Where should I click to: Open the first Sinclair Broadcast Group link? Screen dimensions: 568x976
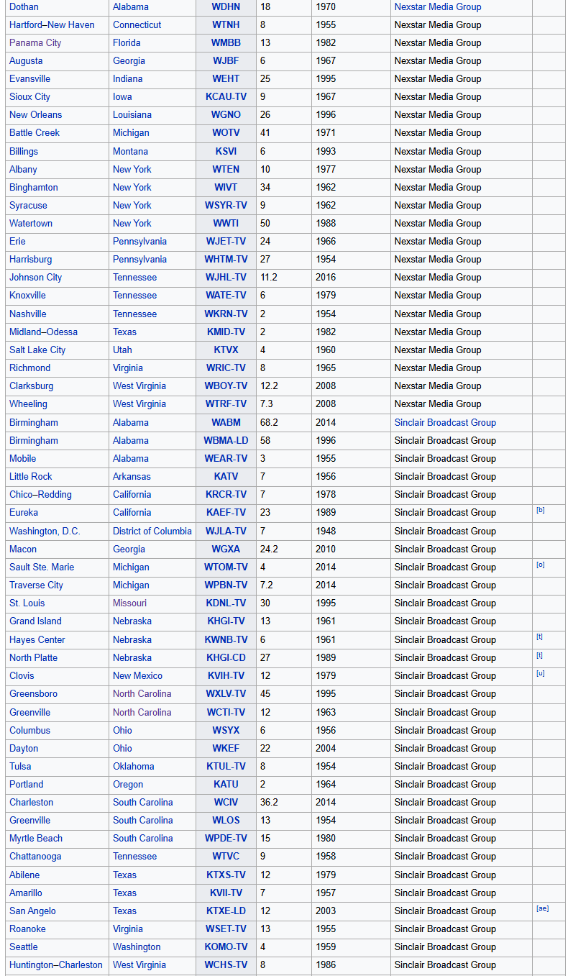(x=445, y=422)
